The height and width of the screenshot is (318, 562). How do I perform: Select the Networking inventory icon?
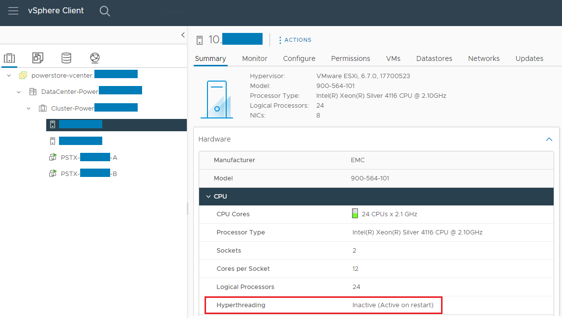[x=94, y=58]
